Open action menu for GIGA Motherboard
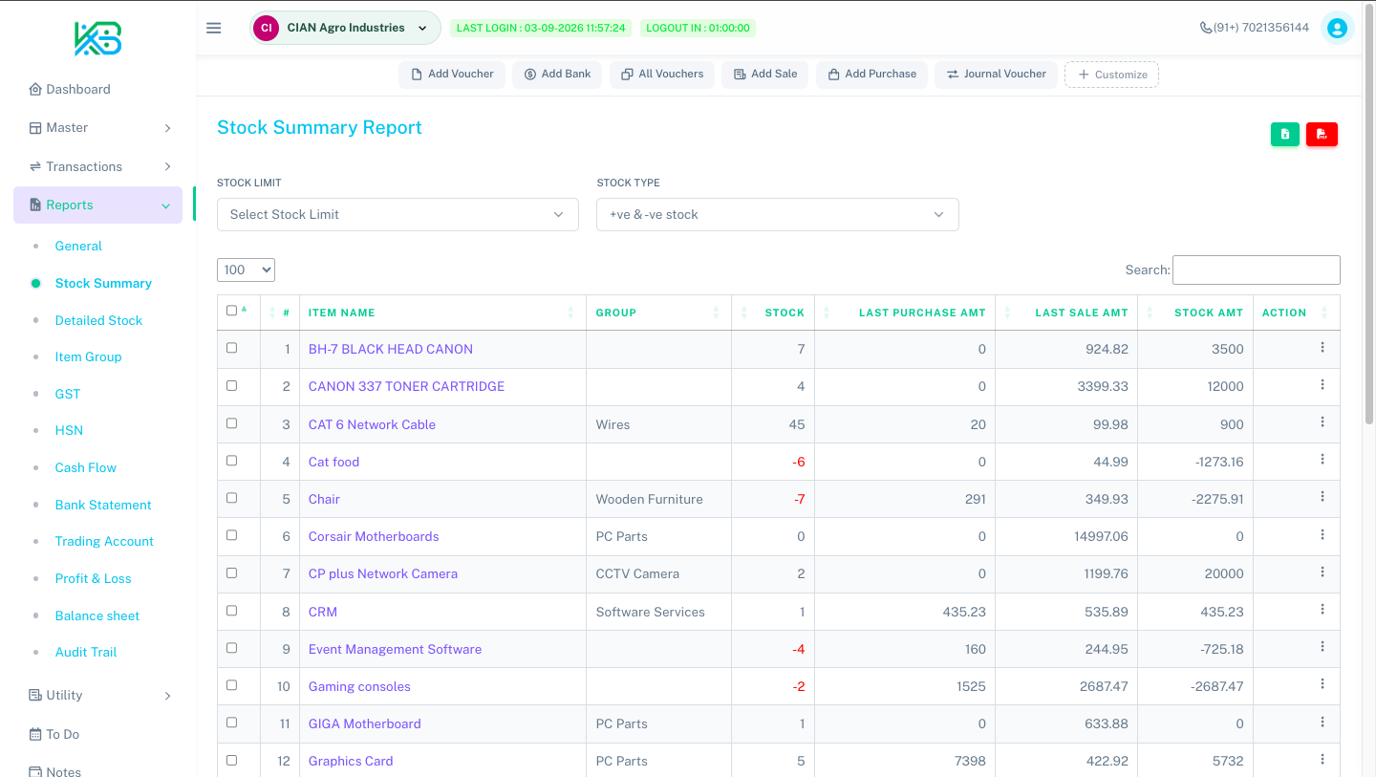 click(1322, 721)
